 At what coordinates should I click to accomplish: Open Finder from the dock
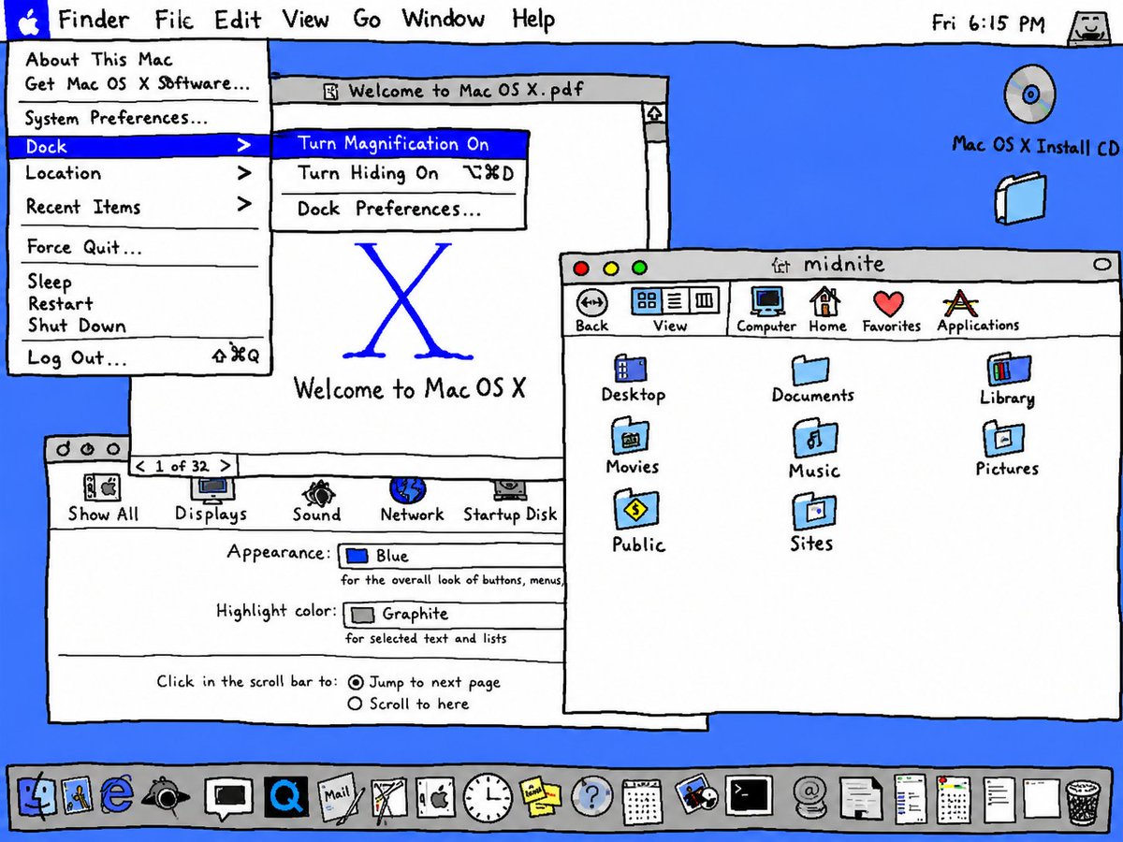[x=37, y=795]
